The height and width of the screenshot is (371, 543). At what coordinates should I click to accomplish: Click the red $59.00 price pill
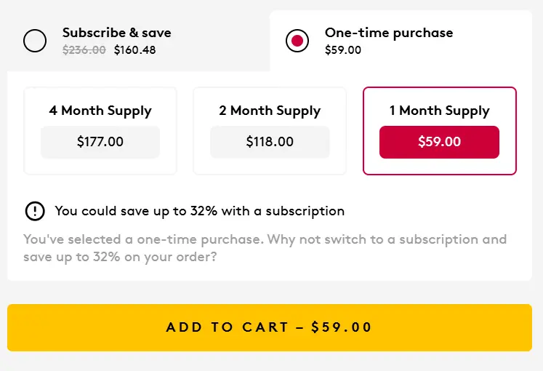[439, 142]
